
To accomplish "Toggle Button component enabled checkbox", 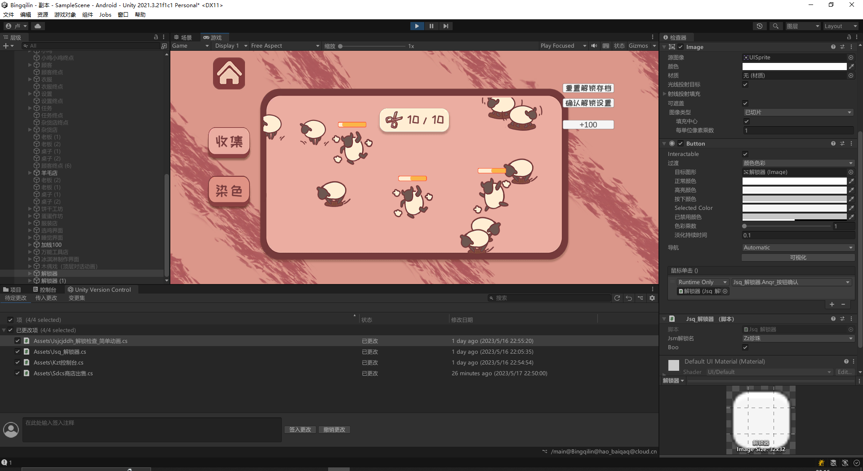I will 681,143.
